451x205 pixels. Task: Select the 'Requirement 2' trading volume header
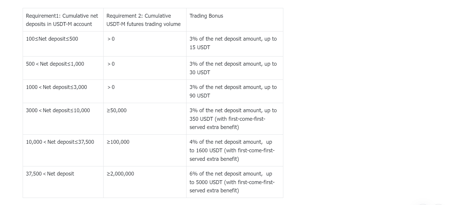click(x=145, y=20)
